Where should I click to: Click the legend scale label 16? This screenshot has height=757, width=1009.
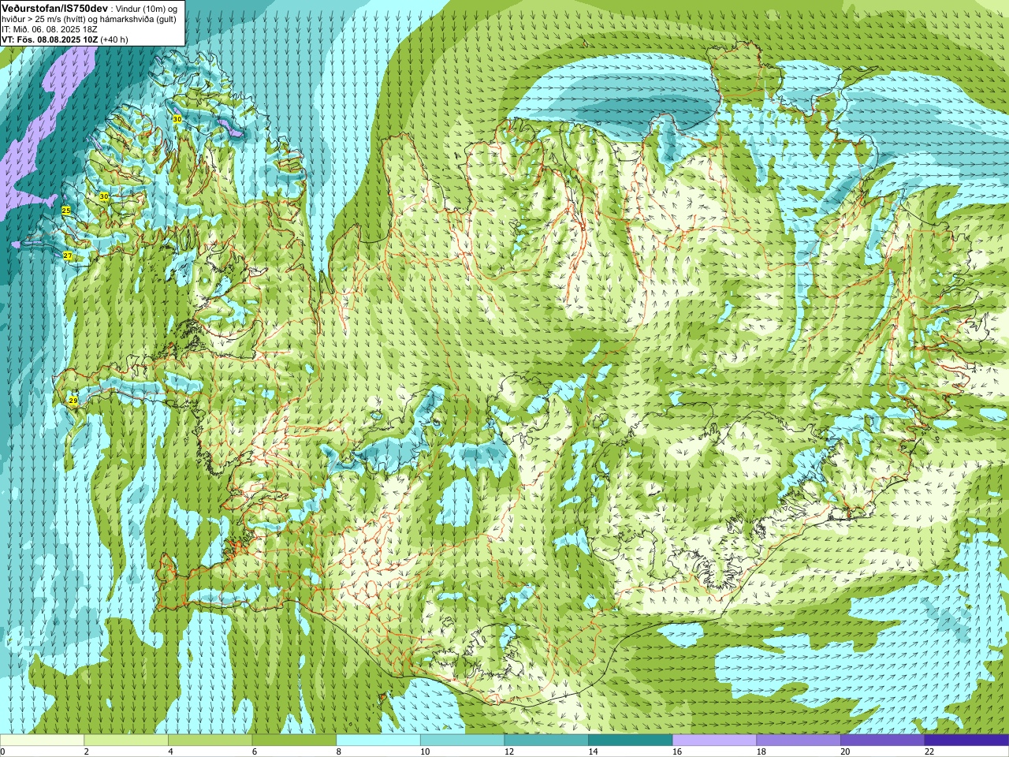coord(677,752)
